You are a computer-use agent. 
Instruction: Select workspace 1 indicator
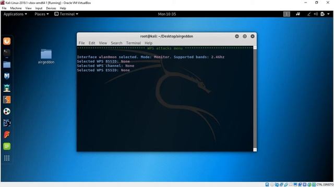pos(287,14)
